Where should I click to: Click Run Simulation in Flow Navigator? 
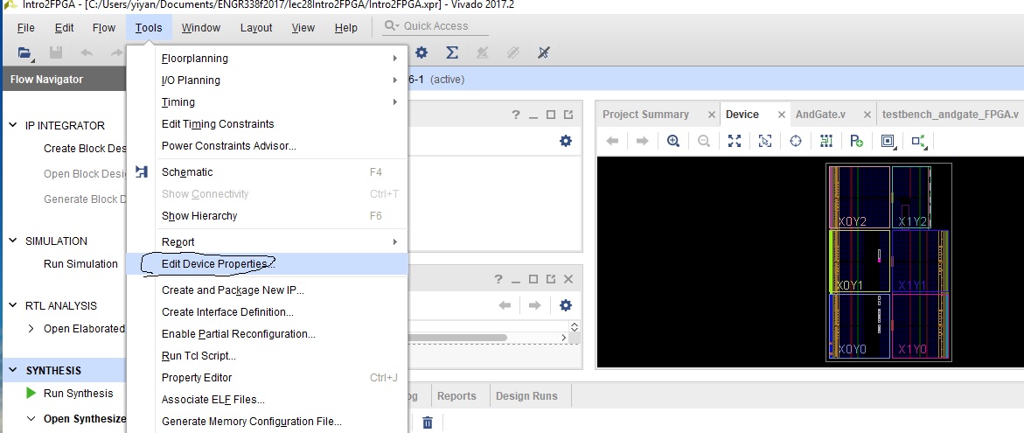[x=80, y=264]
